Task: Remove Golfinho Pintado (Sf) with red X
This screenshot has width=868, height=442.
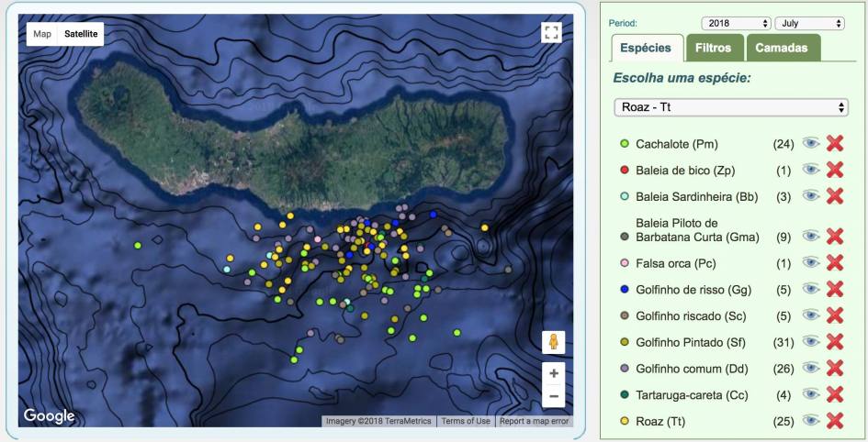Action: click(835, 342)
